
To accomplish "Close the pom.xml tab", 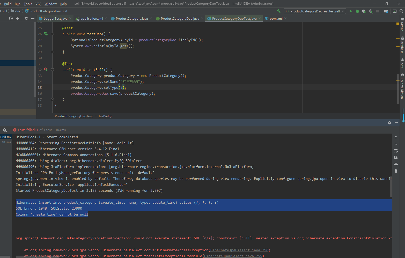I will click(285, 18).
